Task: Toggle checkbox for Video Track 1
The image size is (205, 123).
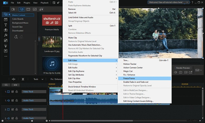Action: (x=13, y=92)
